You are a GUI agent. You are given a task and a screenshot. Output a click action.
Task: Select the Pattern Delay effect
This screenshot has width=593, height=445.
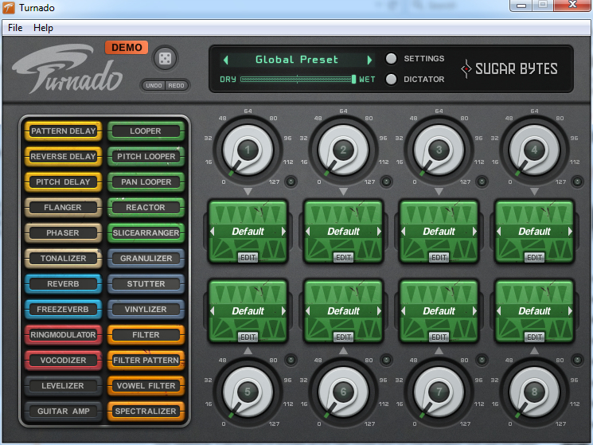point(63,131)
